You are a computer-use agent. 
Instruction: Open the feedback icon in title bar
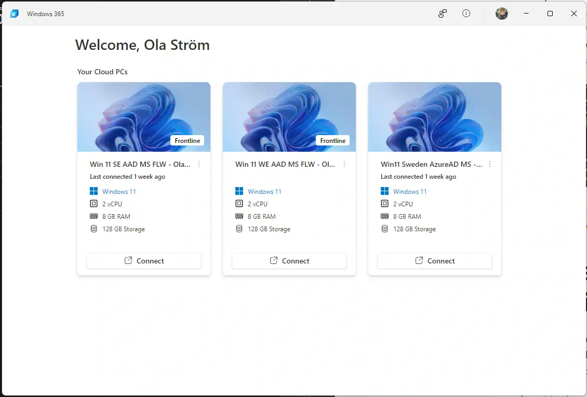[442, 14]
